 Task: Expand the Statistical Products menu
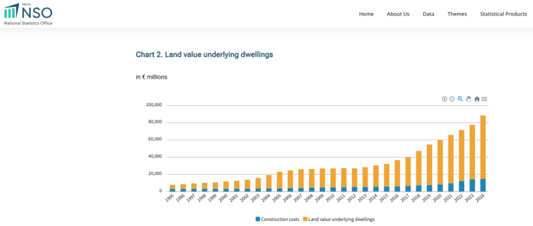pyautogui.click(x=503, y=14)
